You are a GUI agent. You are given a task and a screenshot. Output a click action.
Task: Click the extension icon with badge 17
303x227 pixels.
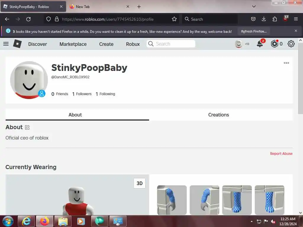point(286,19)
